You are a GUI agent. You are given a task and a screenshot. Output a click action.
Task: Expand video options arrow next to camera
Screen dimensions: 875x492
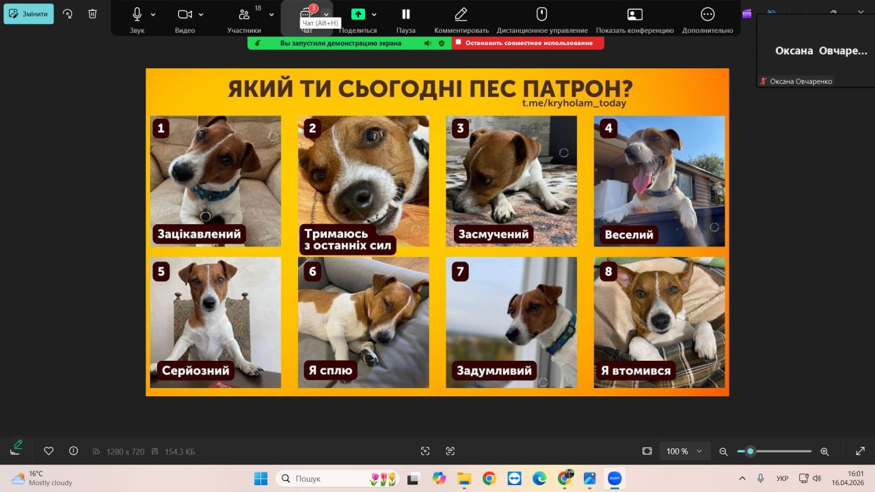(x=201, y=14)
